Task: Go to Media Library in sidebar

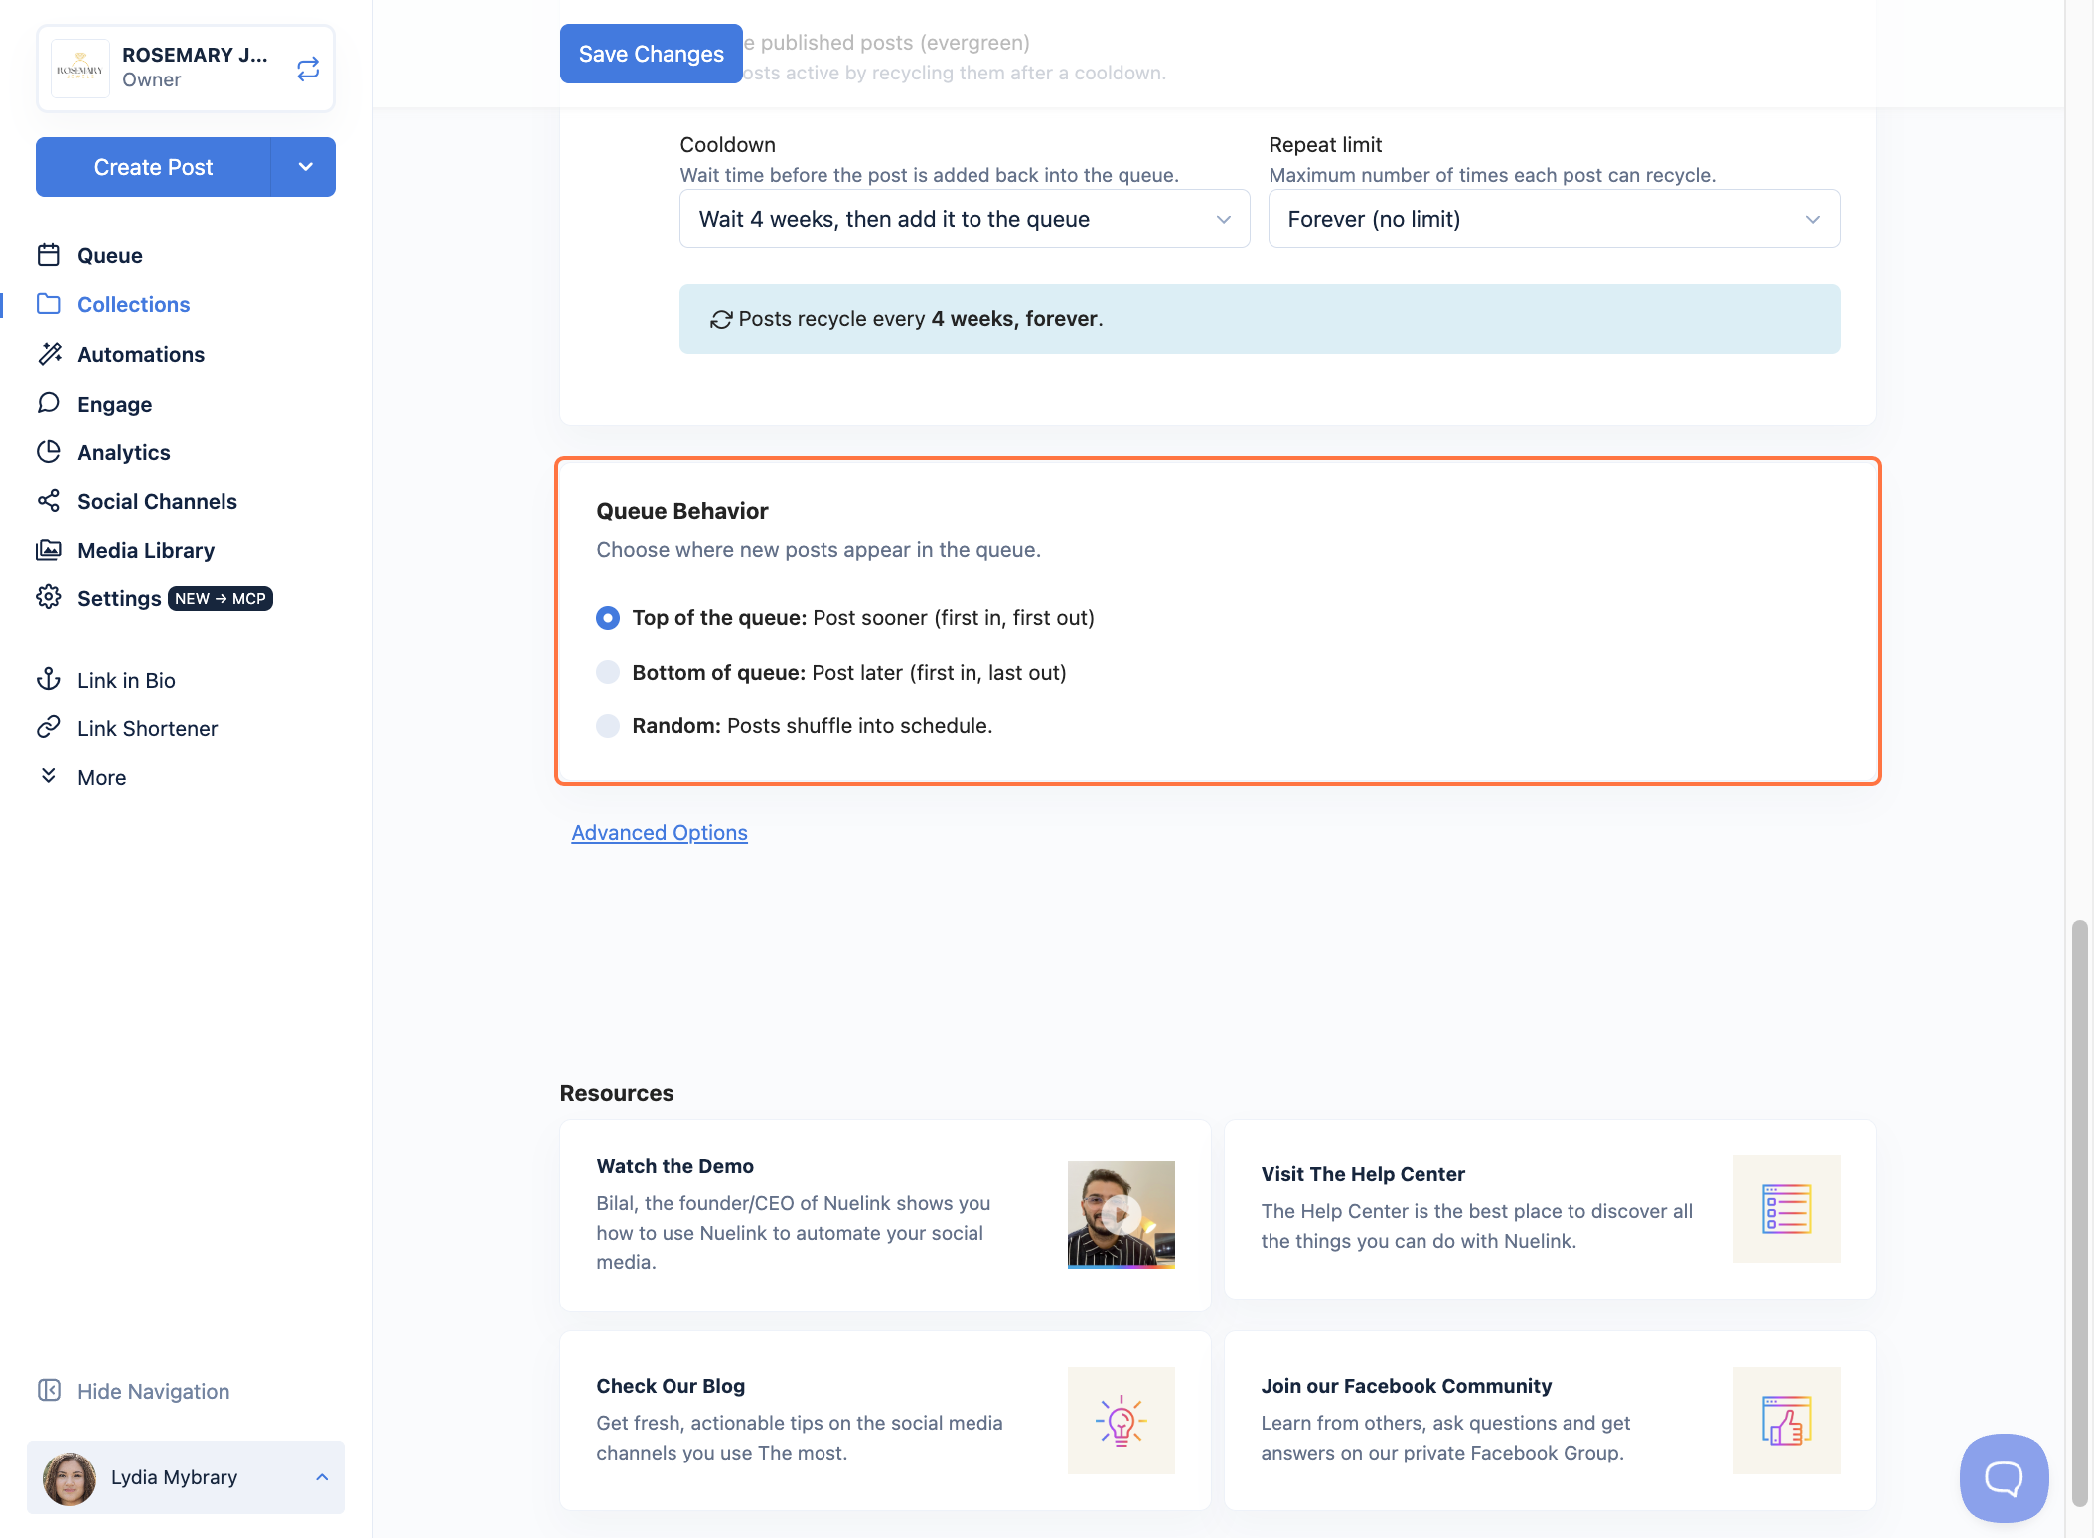Action: [x=145, y=550]
